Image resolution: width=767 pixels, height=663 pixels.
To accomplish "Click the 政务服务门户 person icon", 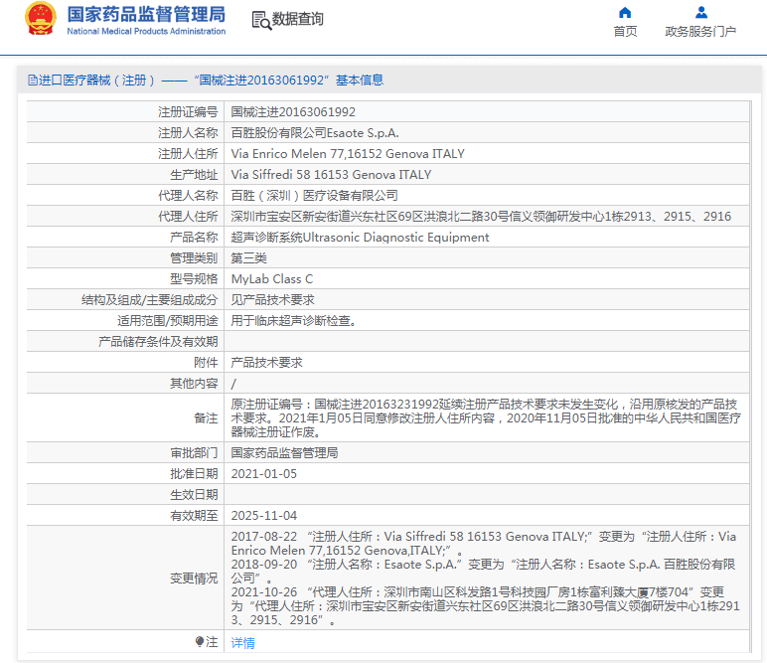I will point(701,12).
